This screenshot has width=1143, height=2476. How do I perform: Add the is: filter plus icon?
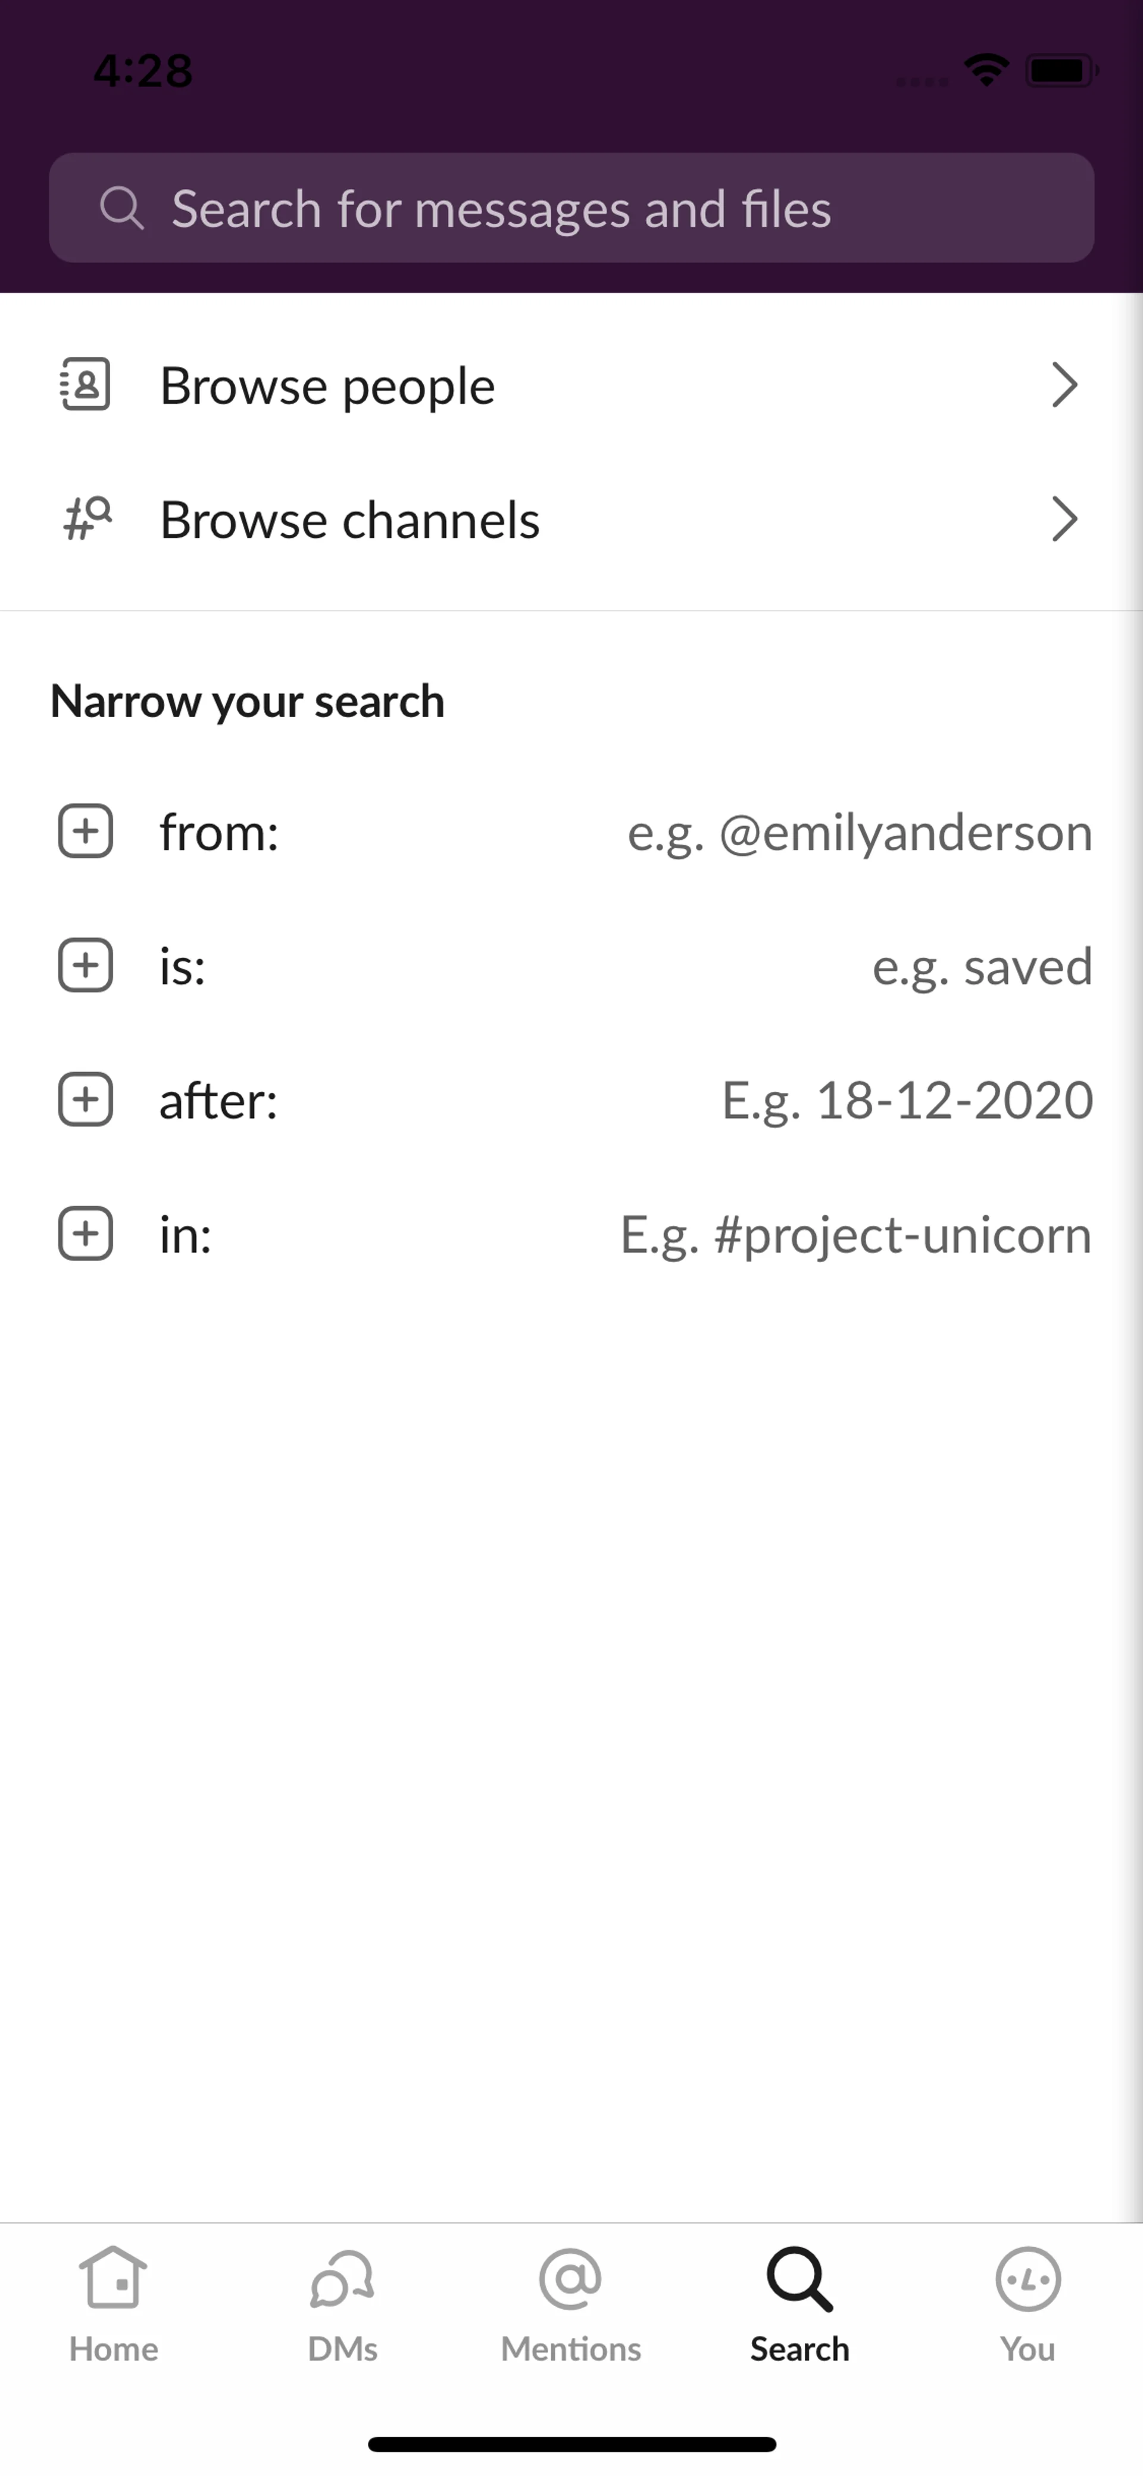[x=86, y=965]
